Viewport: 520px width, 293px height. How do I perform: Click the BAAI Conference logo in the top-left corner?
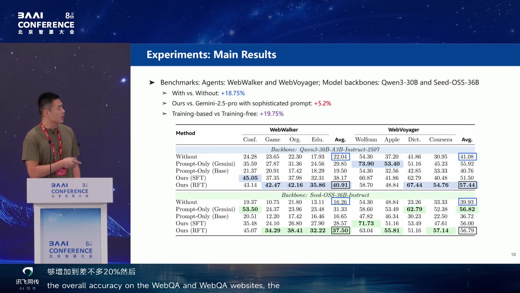[46, 23]
